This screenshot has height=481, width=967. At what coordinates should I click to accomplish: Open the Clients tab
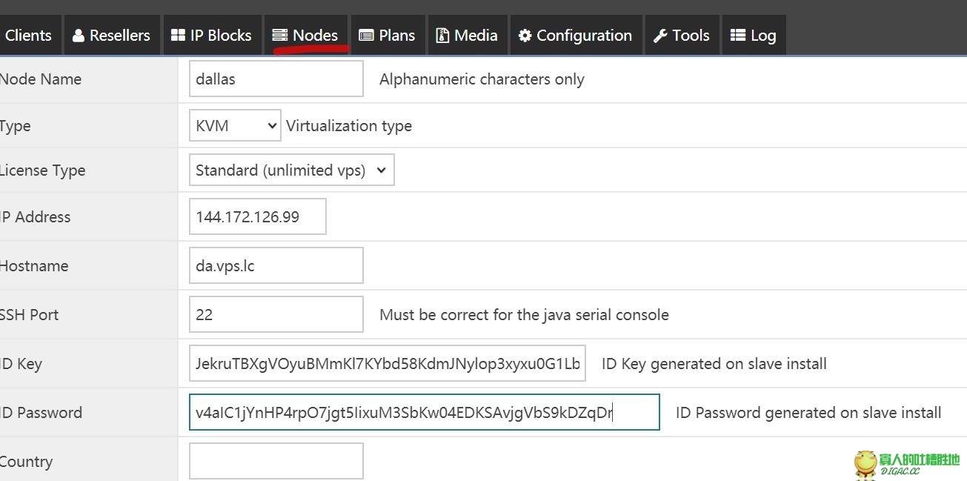[x=29, y=35]
